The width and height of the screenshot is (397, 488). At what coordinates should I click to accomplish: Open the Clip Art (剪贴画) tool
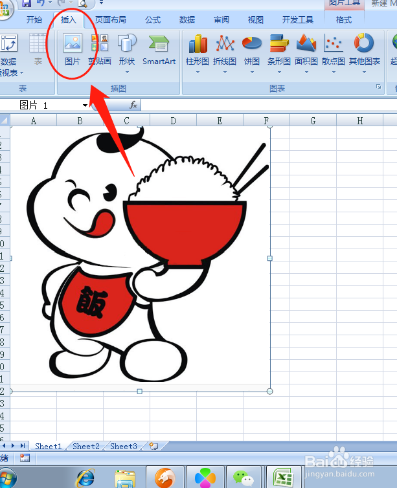(x=100, y=49)
